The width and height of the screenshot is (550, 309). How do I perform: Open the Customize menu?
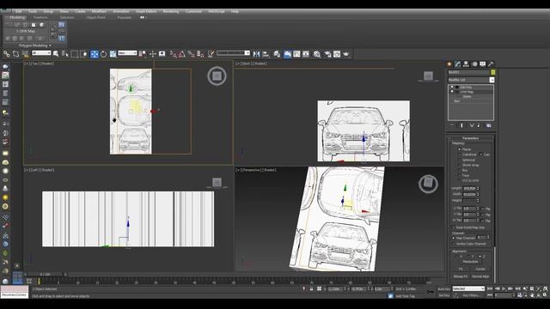tap(193, 11)
